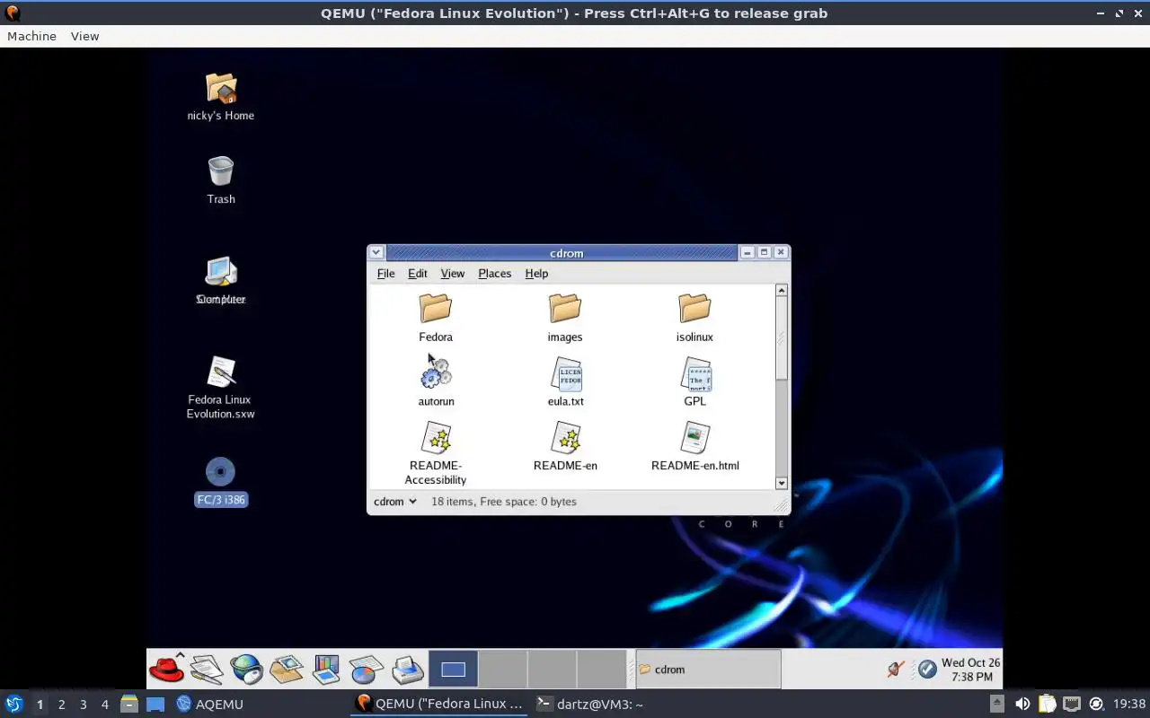The image size is (1150, 718).
Task: Open the host application launcher menu
Action: point(13,704)
